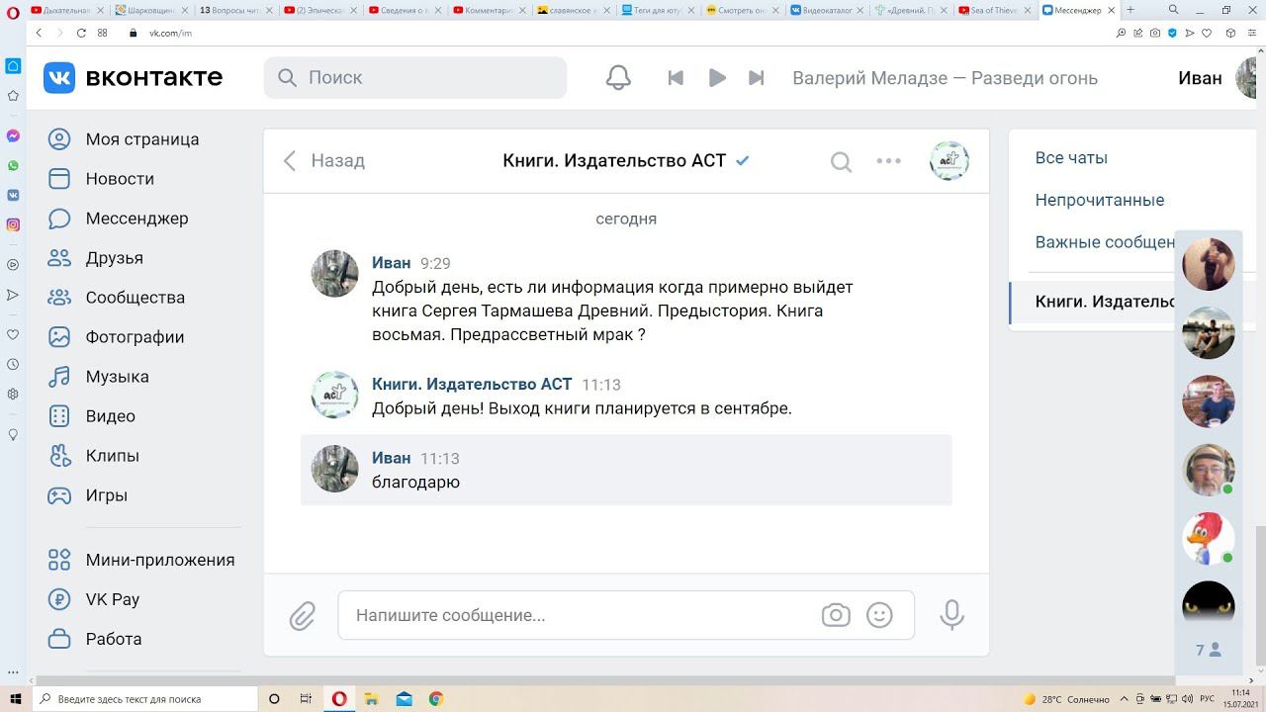Click the song title Валерий Меладзе — Разведи огонь
This screenshot has width=1266, height=712.
coord(945,78)
